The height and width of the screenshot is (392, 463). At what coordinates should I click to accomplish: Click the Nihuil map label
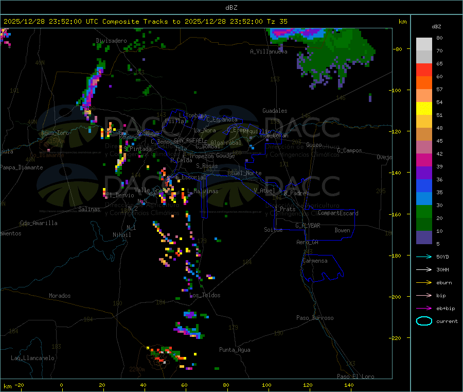(122, 235)
